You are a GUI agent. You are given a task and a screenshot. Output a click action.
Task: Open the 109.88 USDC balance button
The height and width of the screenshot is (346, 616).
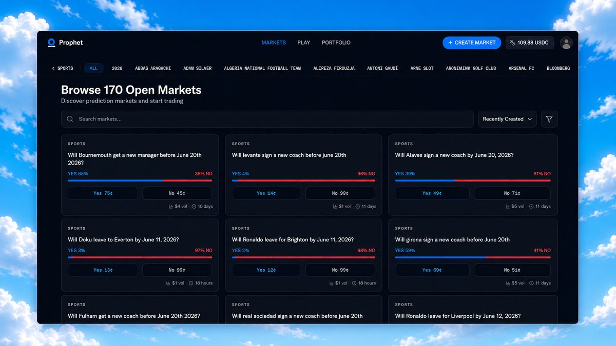point(530,43)
